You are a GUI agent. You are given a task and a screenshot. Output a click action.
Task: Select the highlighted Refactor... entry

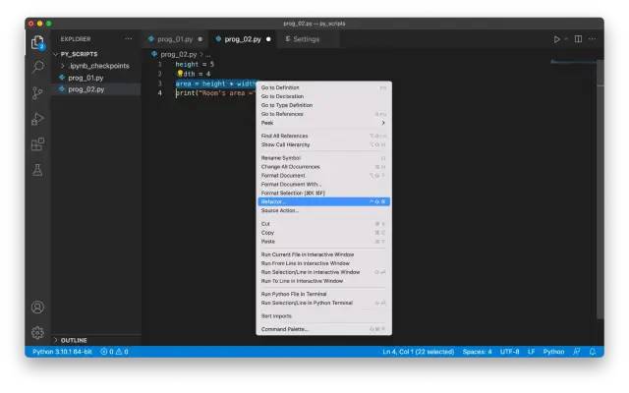click(x=323, y=201)
